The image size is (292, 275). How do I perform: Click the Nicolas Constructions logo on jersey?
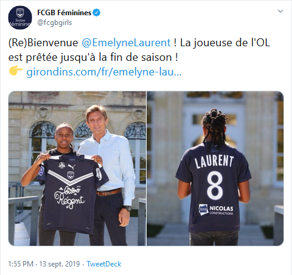216,210
